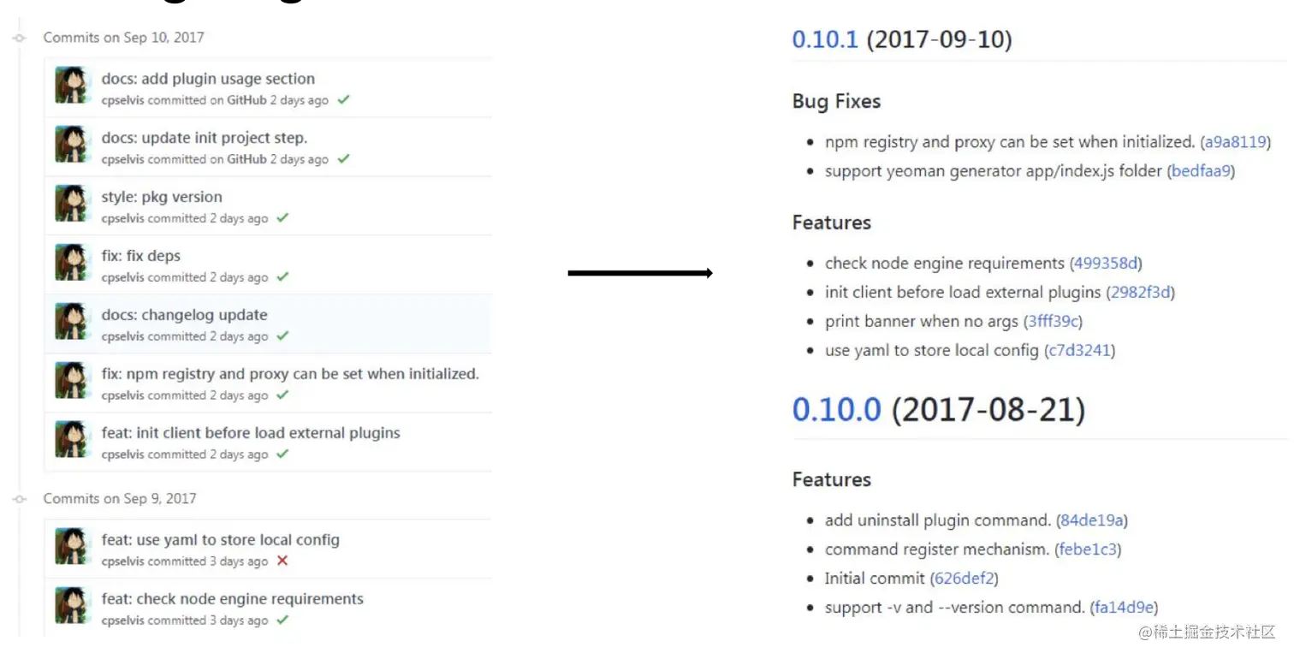Click the bedfaa9 commit hash
Image resolution: width=1294 pixels, height=659 pixels.
(1201, 171)
